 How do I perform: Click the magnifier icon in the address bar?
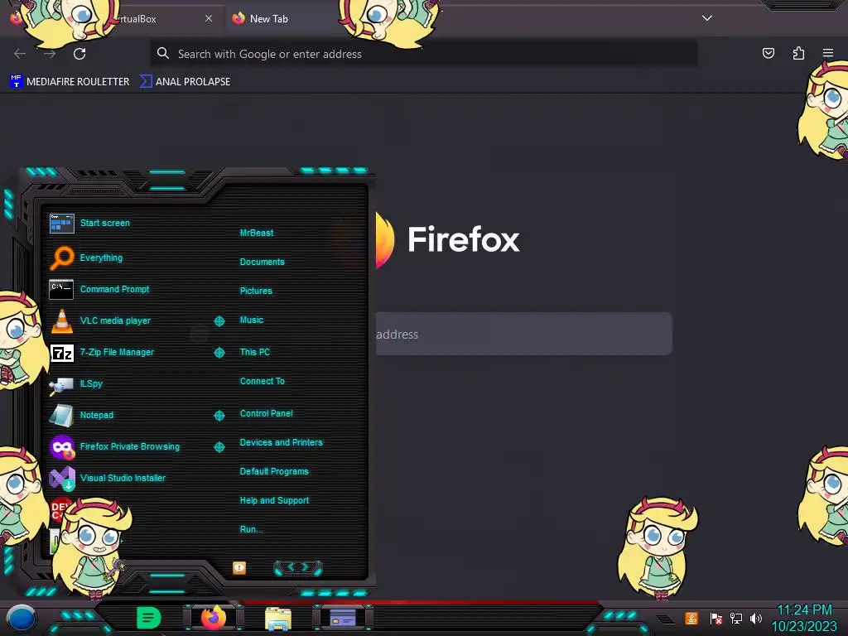163,53
